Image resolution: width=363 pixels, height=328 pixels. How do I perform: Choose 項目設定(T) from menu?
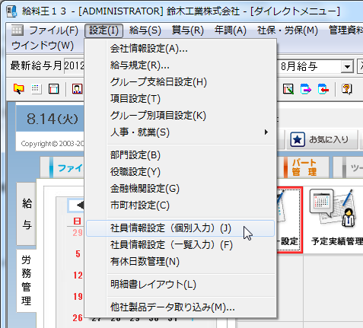(x=180, y=99)
